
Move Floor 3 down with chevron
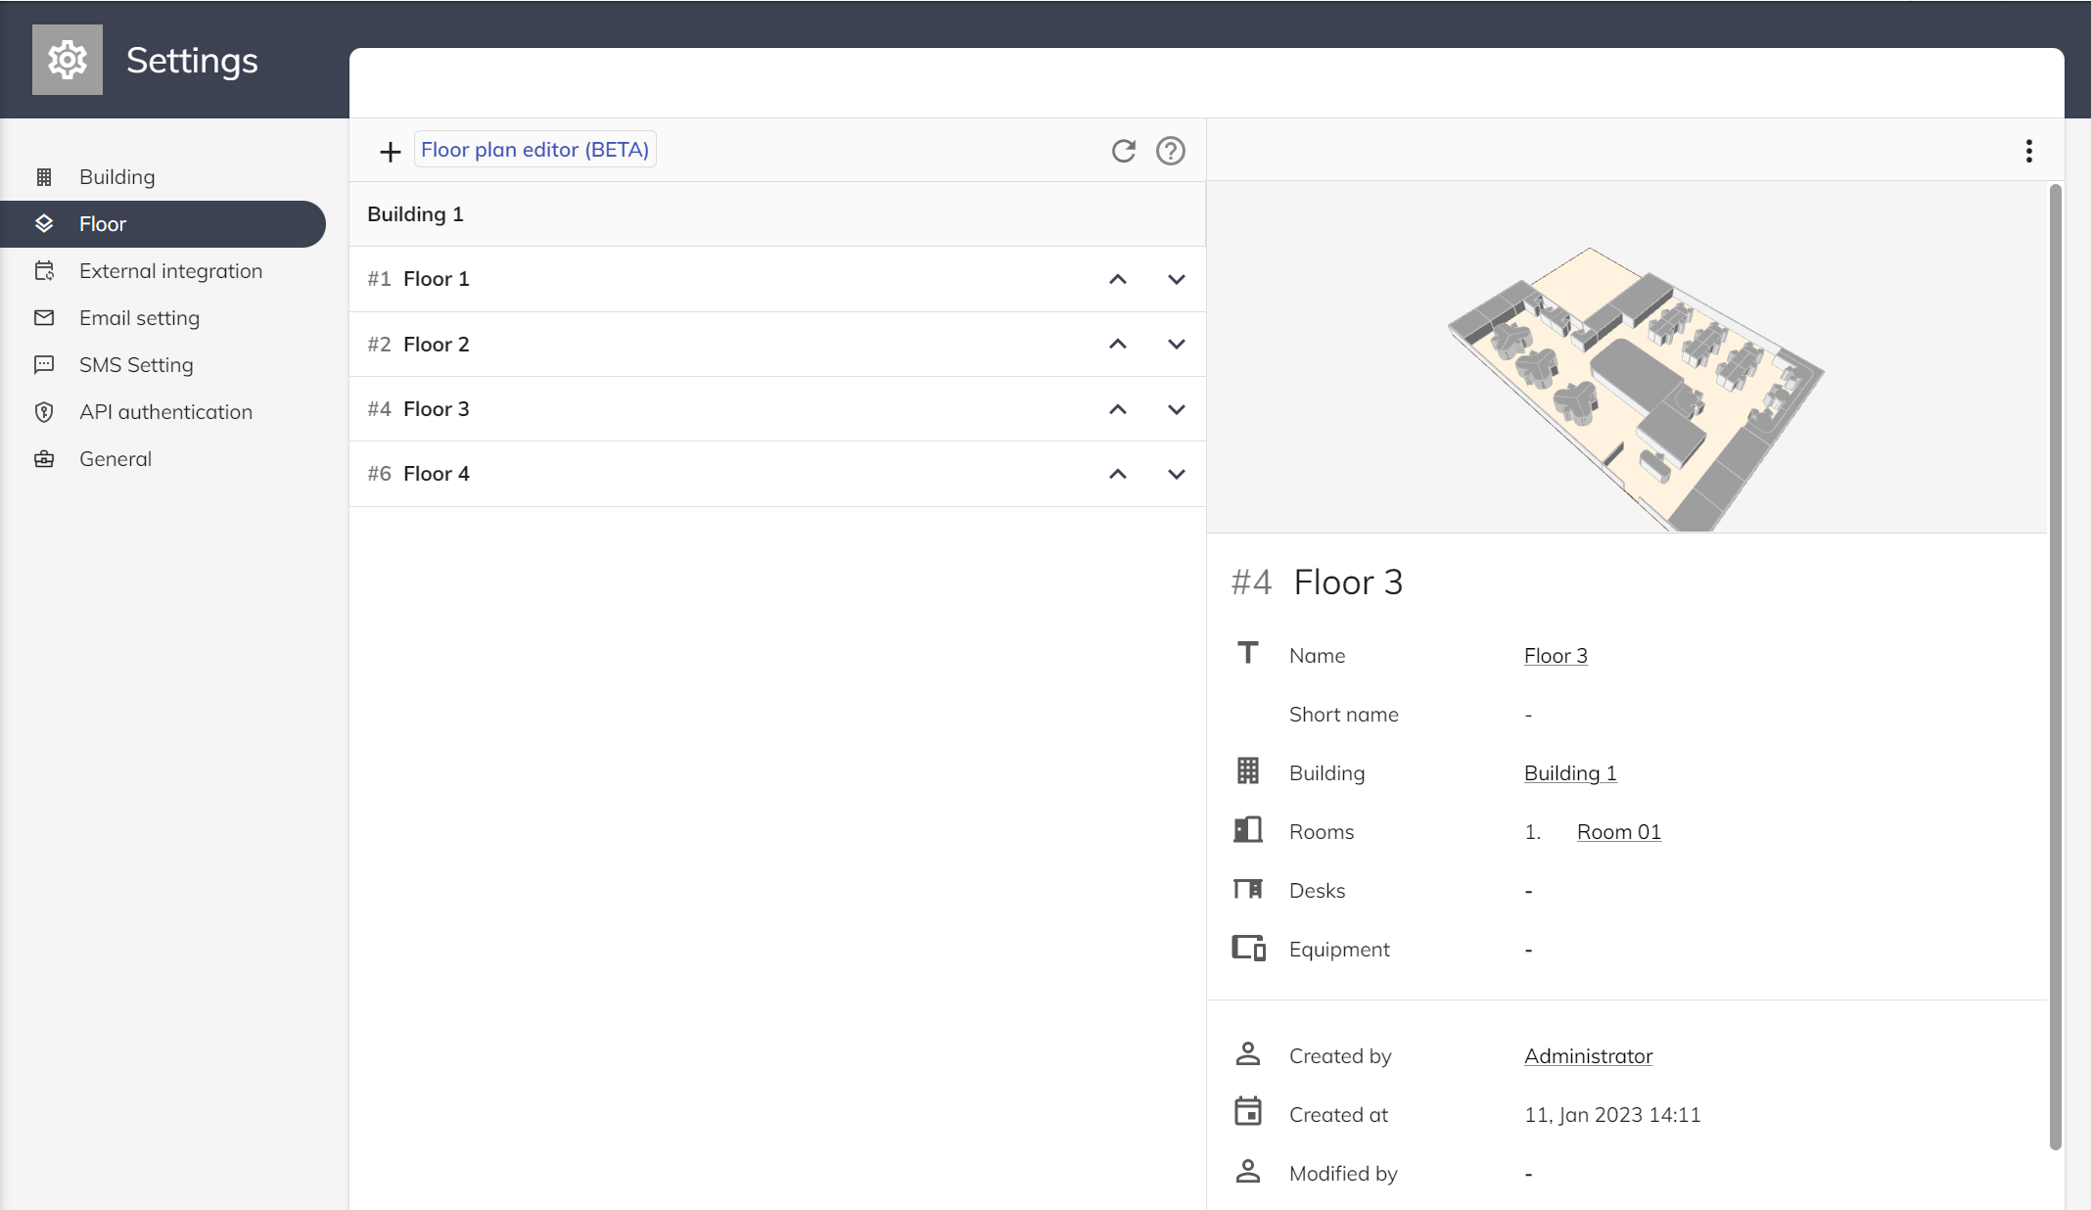coord(1176,409)
